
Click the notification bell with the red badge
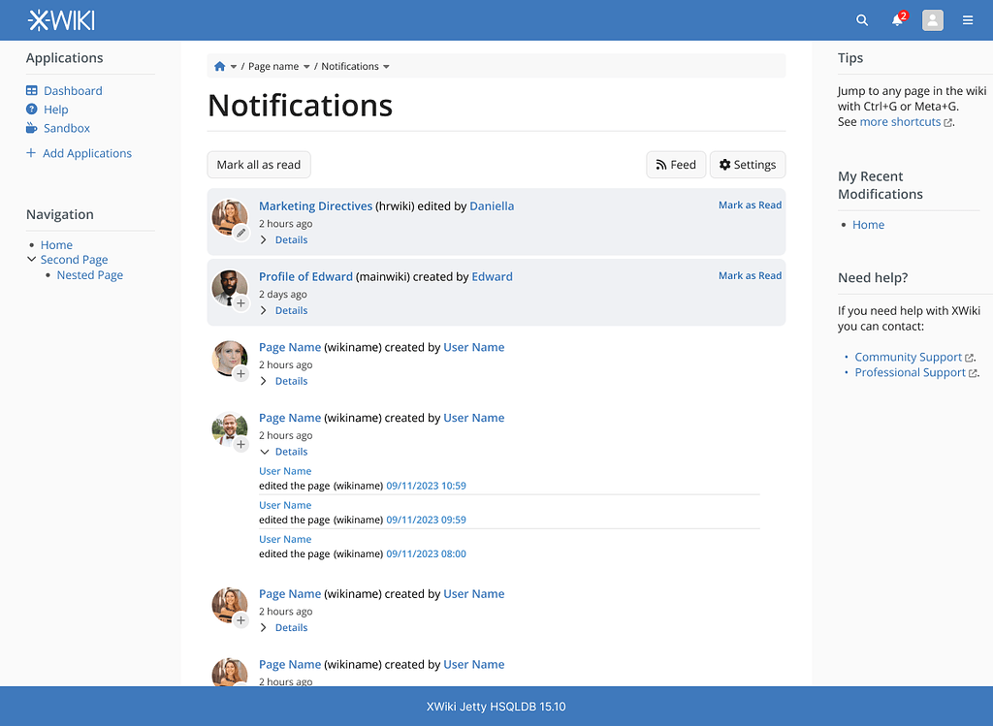(x=894, y=19)
